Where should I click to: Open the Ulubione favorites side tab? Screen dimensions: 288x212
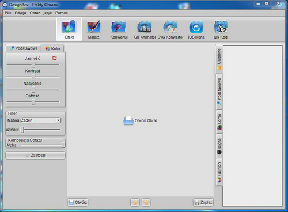[x=219, y=59]
